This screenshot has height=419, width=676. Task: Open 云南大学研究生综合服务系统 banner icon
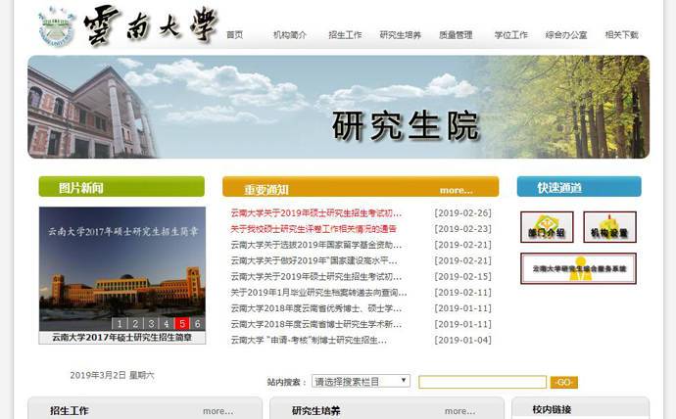point(578,268)
